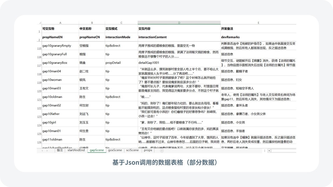Select cell gap10woman
The width and height of the screenshot is (333, 187).
click(60, 80)
